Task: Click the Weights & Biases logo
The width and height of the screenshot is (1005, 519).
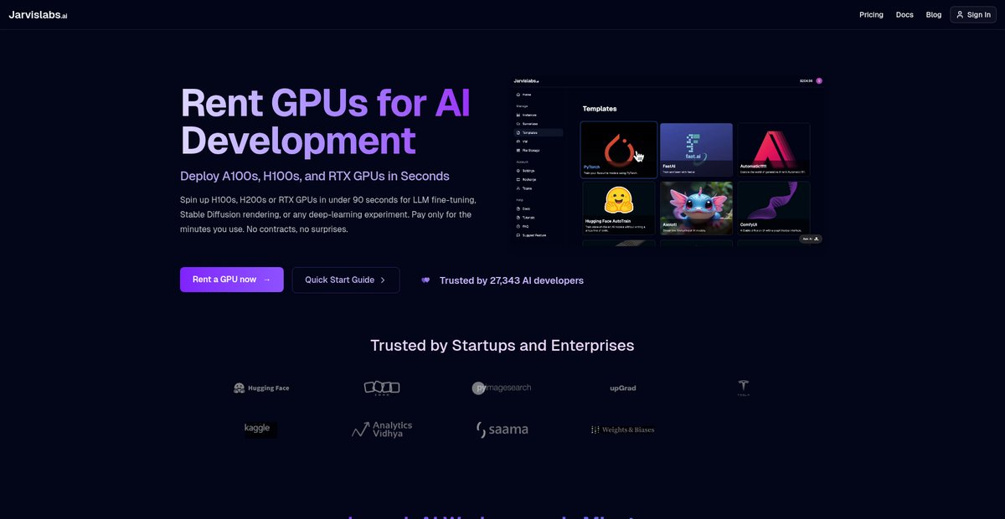Action: click(x=622, y=429)
